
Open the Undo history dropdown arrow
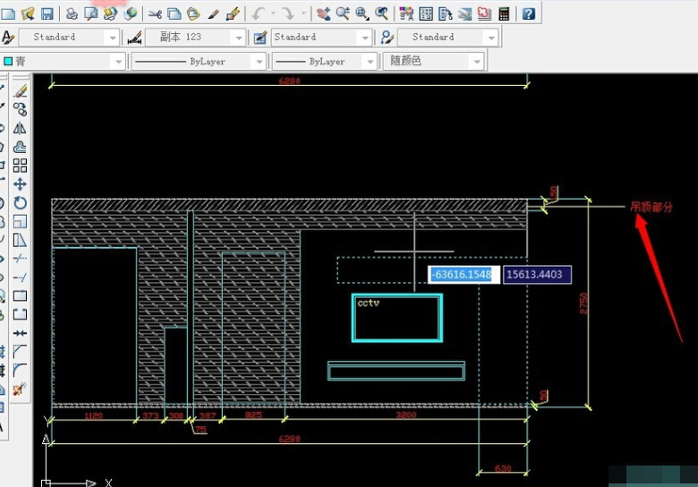[x=273, y=13]
